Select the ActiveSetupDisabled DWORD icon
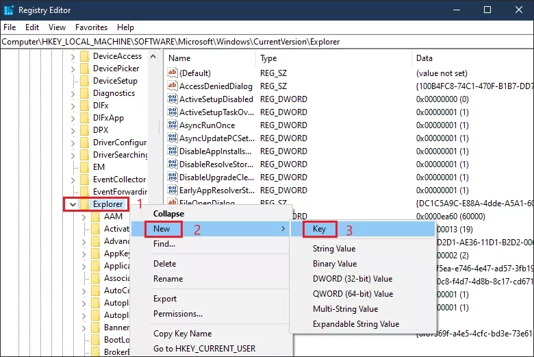This screenshot has height=357, width=534. (173, 99)
